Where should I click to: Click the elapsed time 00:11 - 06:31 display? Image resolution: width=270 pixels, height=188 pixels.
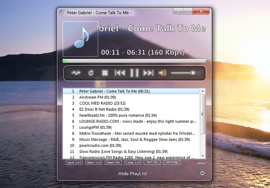143,52
